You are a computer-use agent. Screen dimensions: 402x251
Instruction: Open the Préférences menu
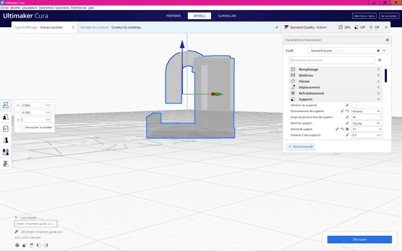pyautogui.click(x=79, y=8)
